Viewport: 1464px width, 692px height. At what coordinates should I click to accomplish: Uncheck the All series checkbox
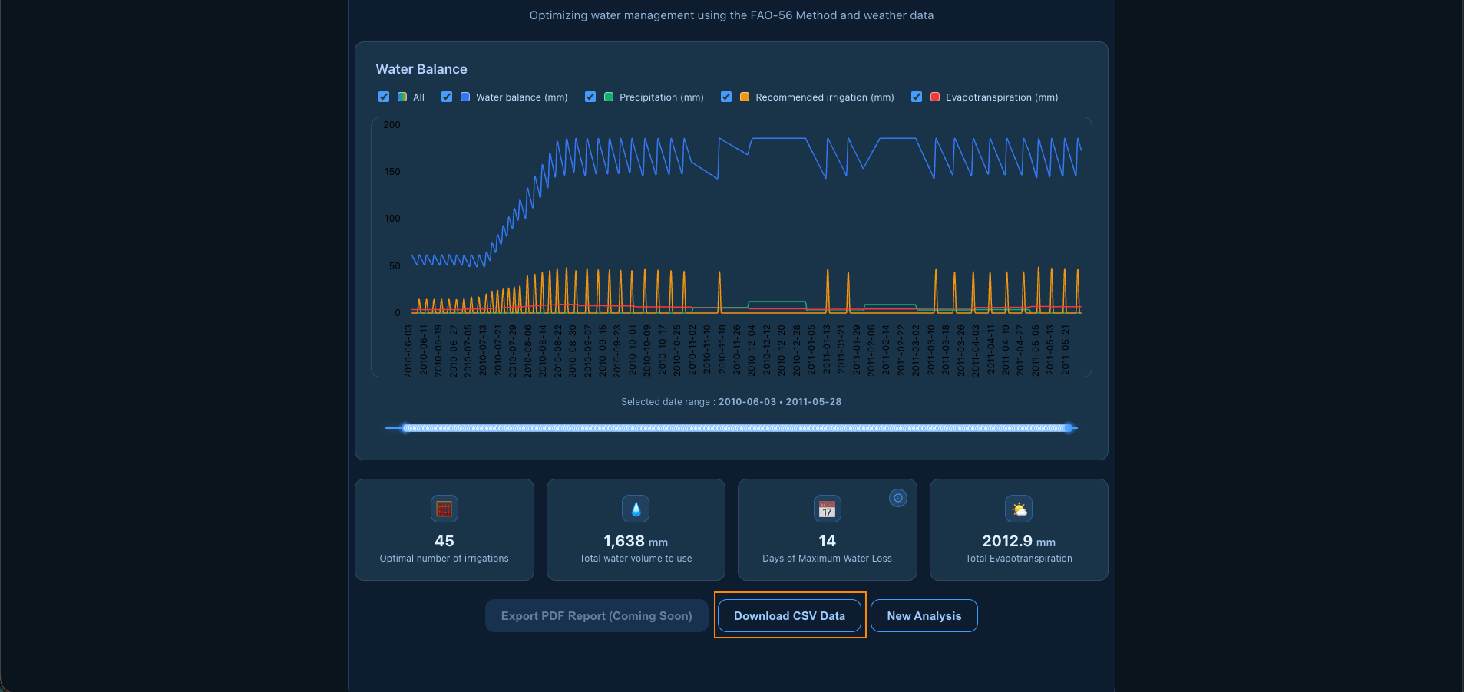pos(384,97)
